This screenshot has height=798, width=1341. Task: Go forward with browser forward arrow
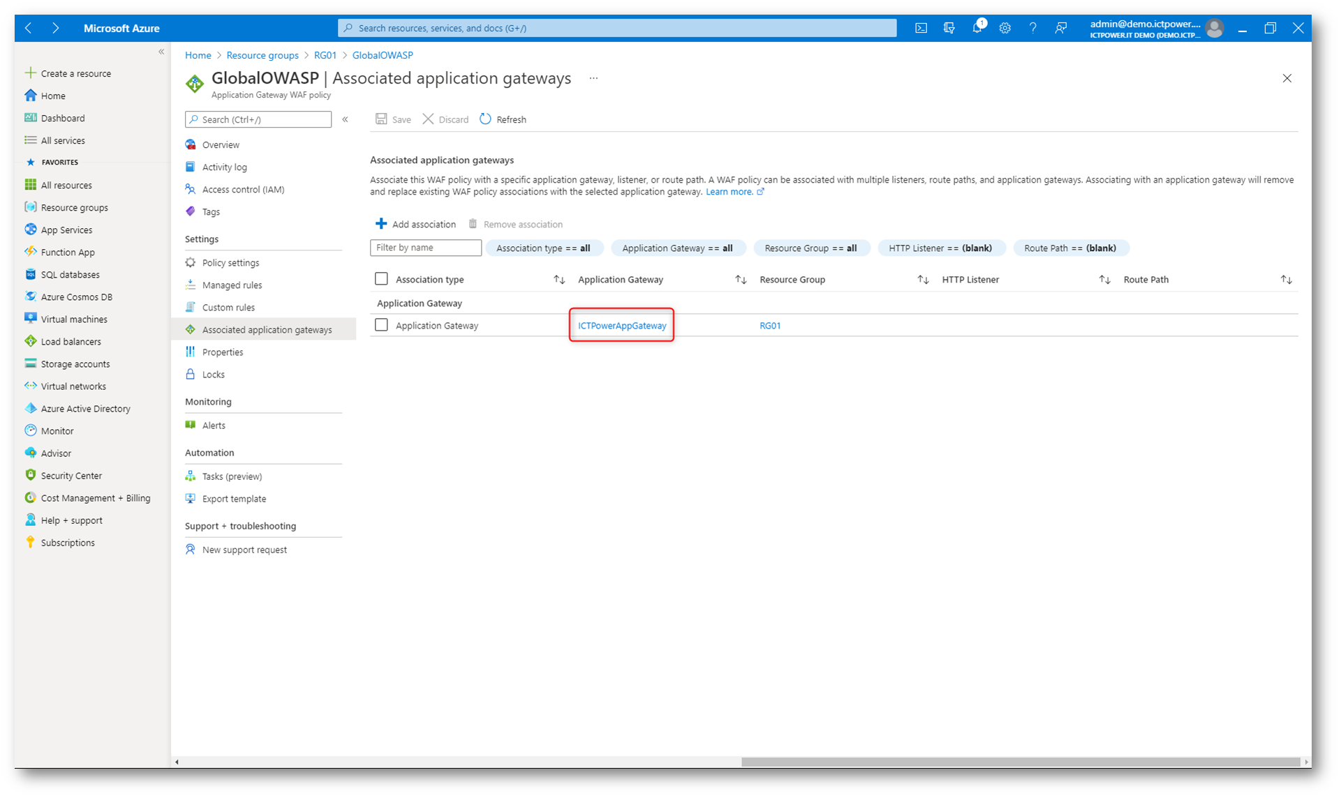(55, 28)
